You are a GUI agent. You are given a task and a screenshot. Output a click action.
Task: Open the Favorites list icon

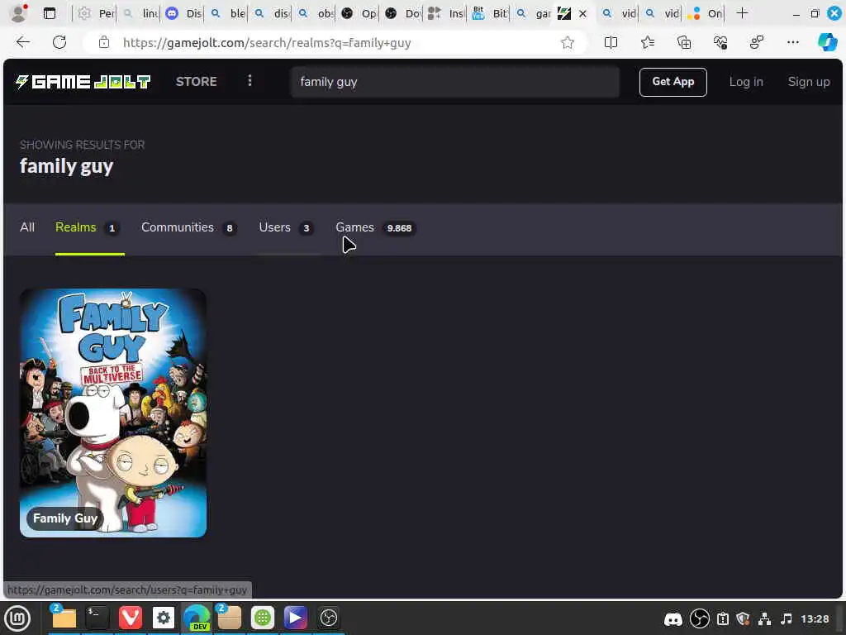pyautogui.click(x=648, y=42)
